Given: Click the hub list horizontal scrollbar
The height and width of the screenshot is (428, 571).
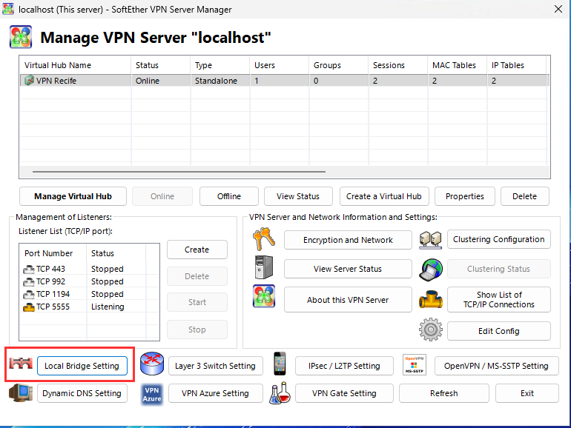Looking at the screenshot, I should (x=179, y=171).
